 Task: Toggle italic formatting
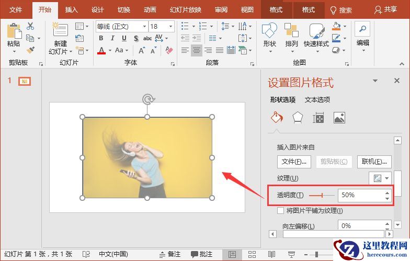pyautogui.click(x=112, y=38)
